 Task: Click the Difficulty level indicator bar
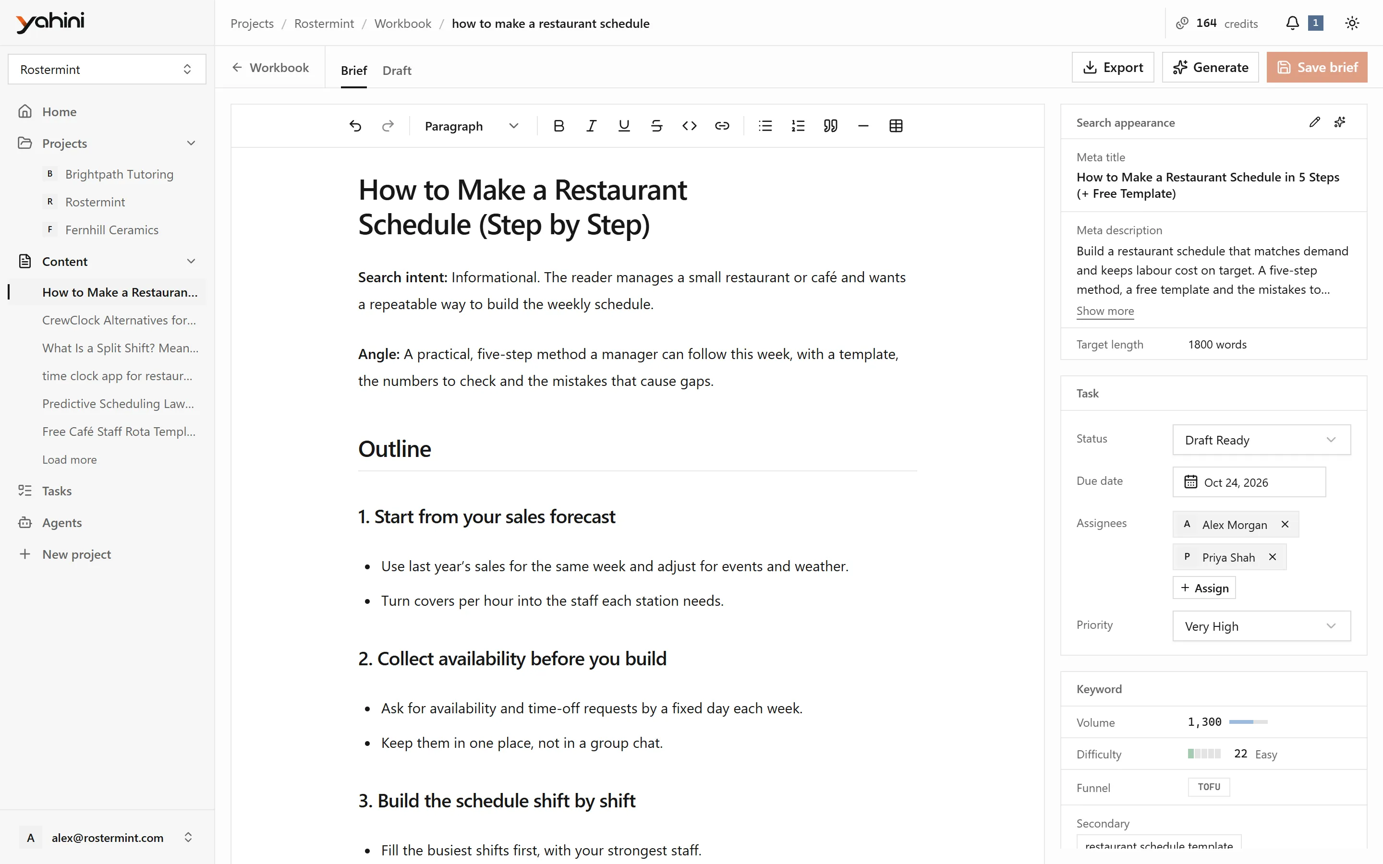(1204, 754)
